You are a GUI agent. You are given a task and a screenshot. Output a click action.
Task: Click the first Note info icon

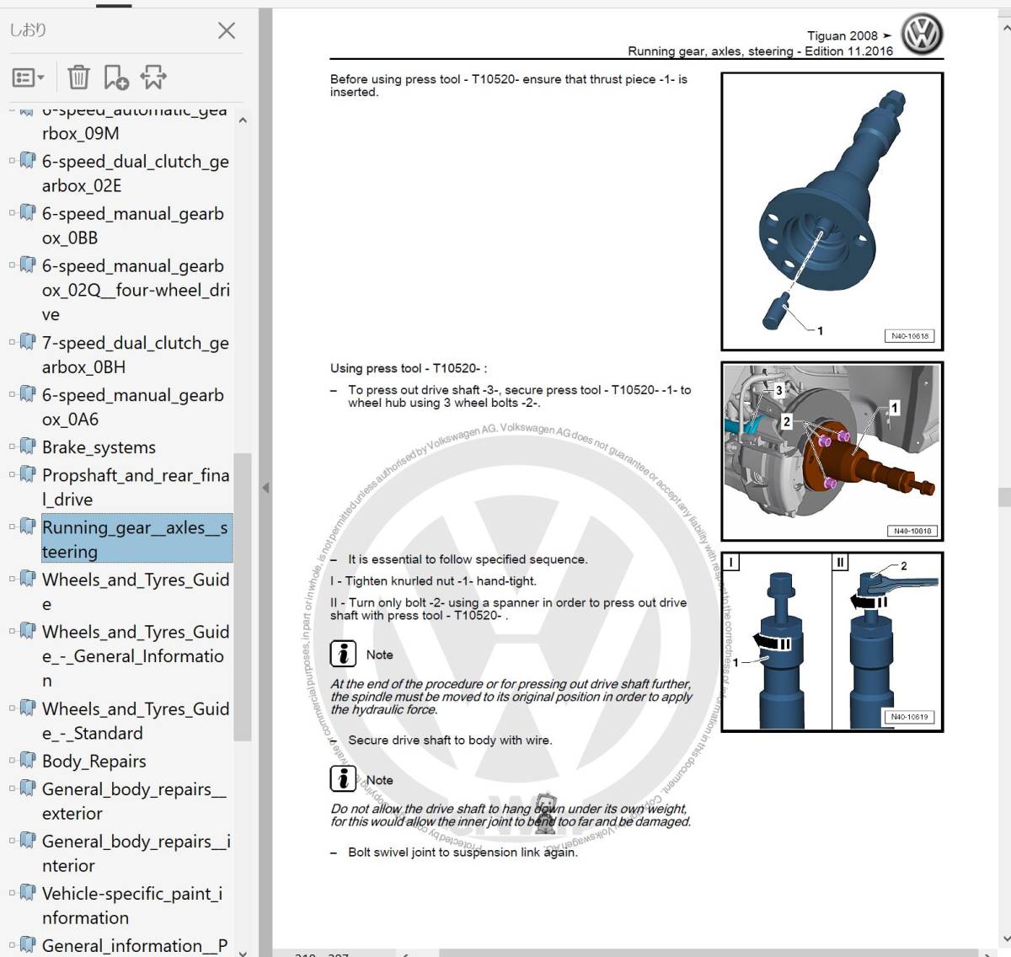[x=343, y=654]
